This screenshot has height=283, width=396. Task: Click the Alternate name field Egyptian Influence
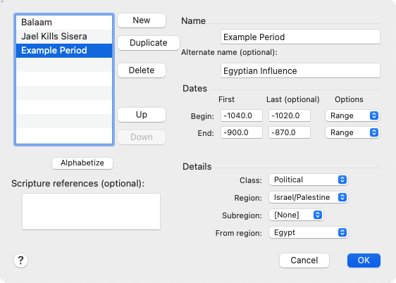[x=300, y=70]
